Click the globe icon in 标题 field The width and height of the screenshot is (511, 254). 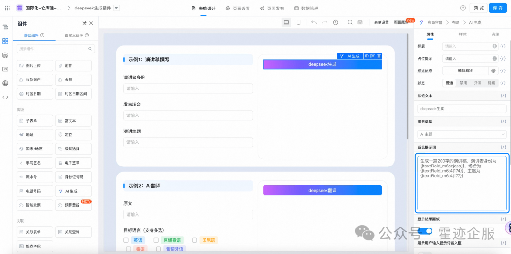tap(495, 46)
